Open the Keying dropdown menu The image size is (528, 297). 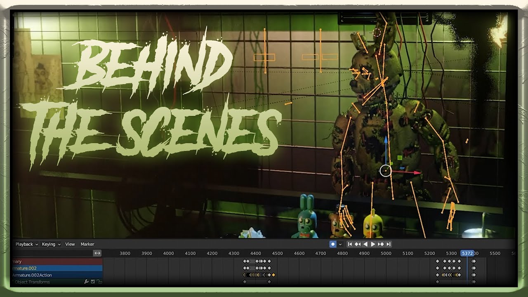pyautogui.click(x=51, y=244)
